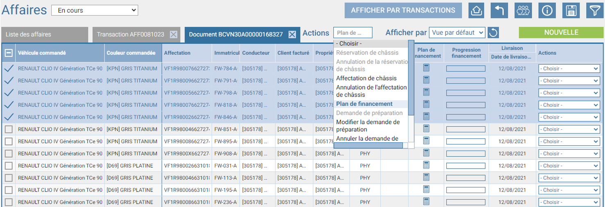Open Actions Choisir dropdown for FW-851-A row

(x=569, y=129)
